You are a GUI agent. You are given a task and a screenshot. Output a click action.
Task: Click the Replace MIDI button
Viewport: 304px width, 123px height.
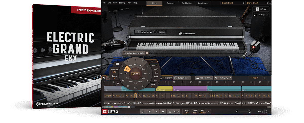[x=204, y=78]
